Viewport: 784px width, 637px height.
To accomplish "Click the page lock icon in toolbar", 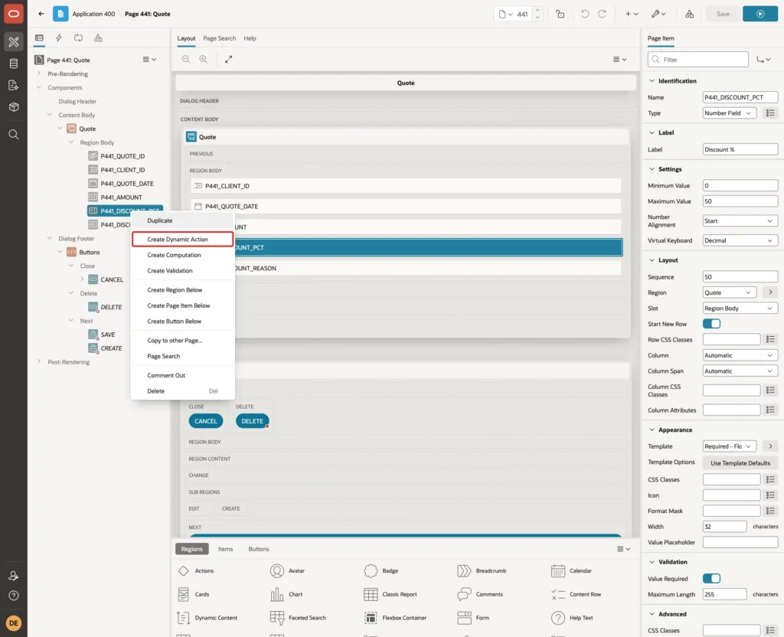I will 560,14.
